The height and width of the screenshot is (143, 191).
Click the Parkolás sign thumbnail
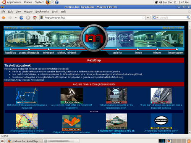coord(161,95)
